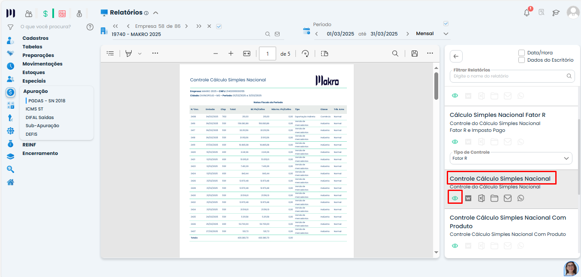
Task: Open the table of contents list icon
Action: [x=111, y=54]
